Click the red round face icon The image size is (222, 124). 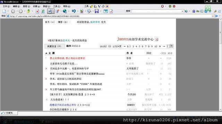pos(174,6)
